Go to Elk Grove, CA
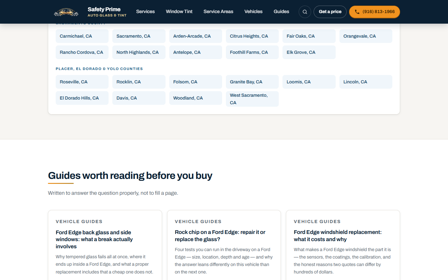This screenshot has height=280, width=448. 309,52
